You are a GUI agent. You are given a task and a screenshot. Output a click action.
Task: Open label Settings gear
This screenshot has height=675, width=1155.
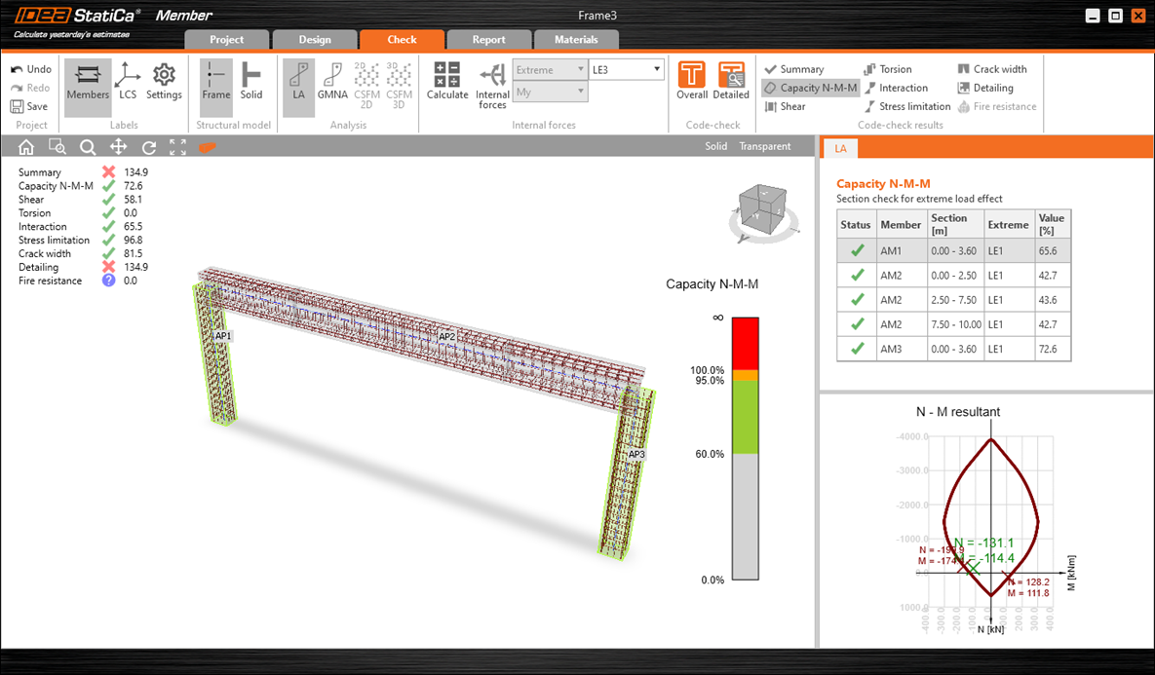(x=164, y=81)
